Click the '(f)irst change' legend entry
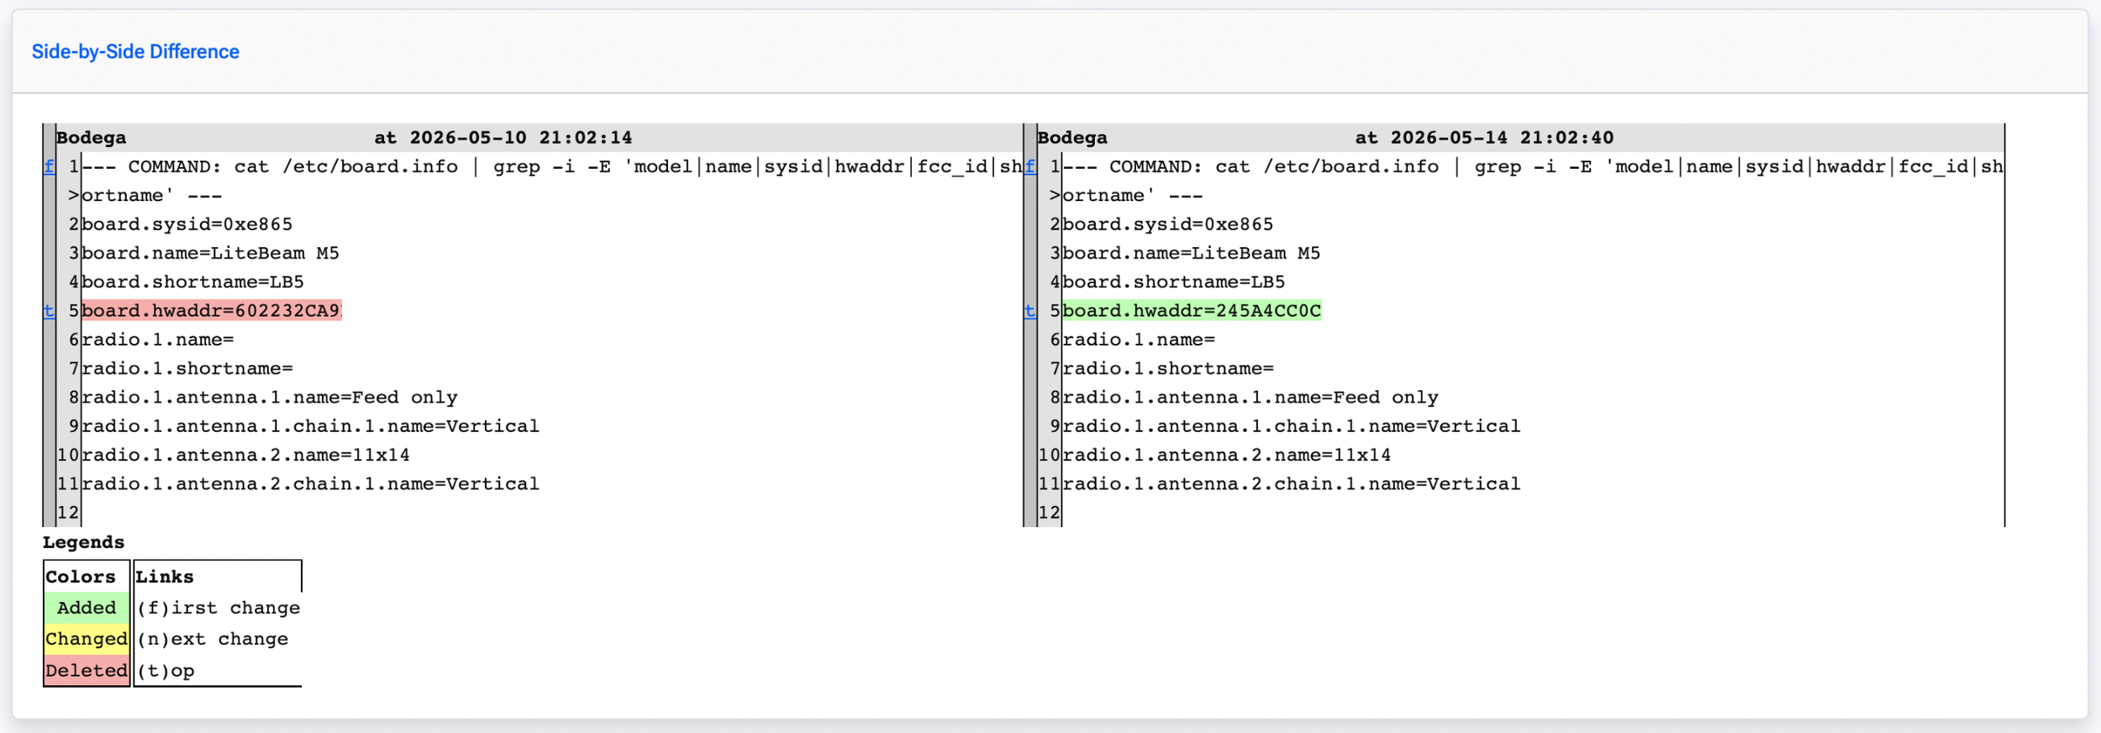The height and width of the screenshot is (733, 2101). pyautogui.click(x=219, y=608)
